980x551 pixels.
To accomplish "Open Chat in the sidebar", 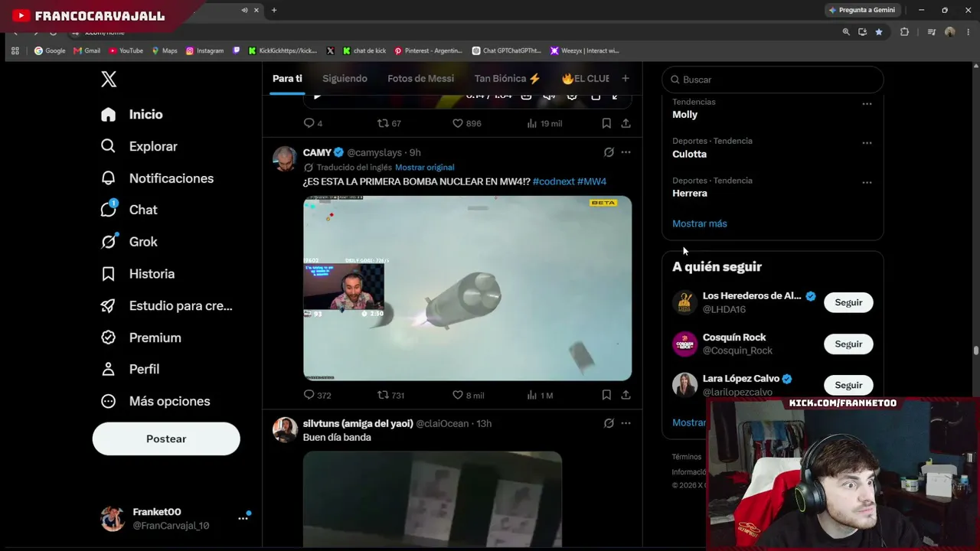I will click(129, 210).
